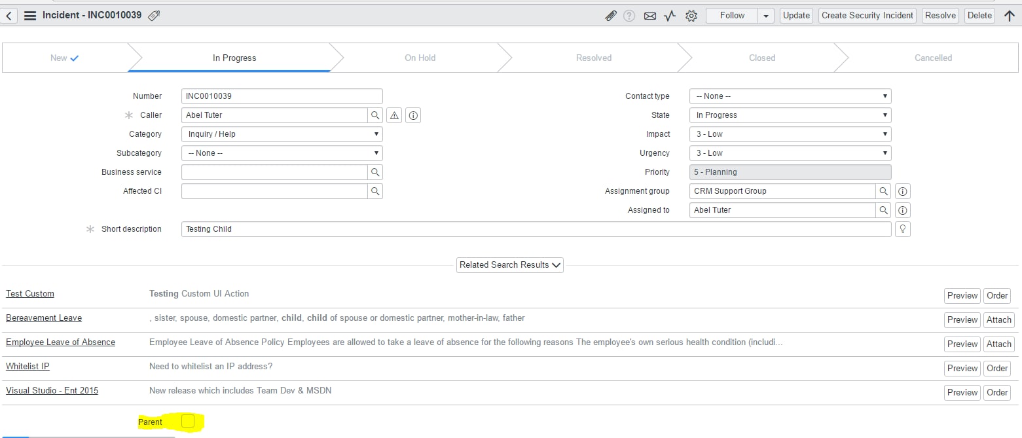1022x438 pixels.
Task: Preview the Test Custom result
Action: point(962,296)
